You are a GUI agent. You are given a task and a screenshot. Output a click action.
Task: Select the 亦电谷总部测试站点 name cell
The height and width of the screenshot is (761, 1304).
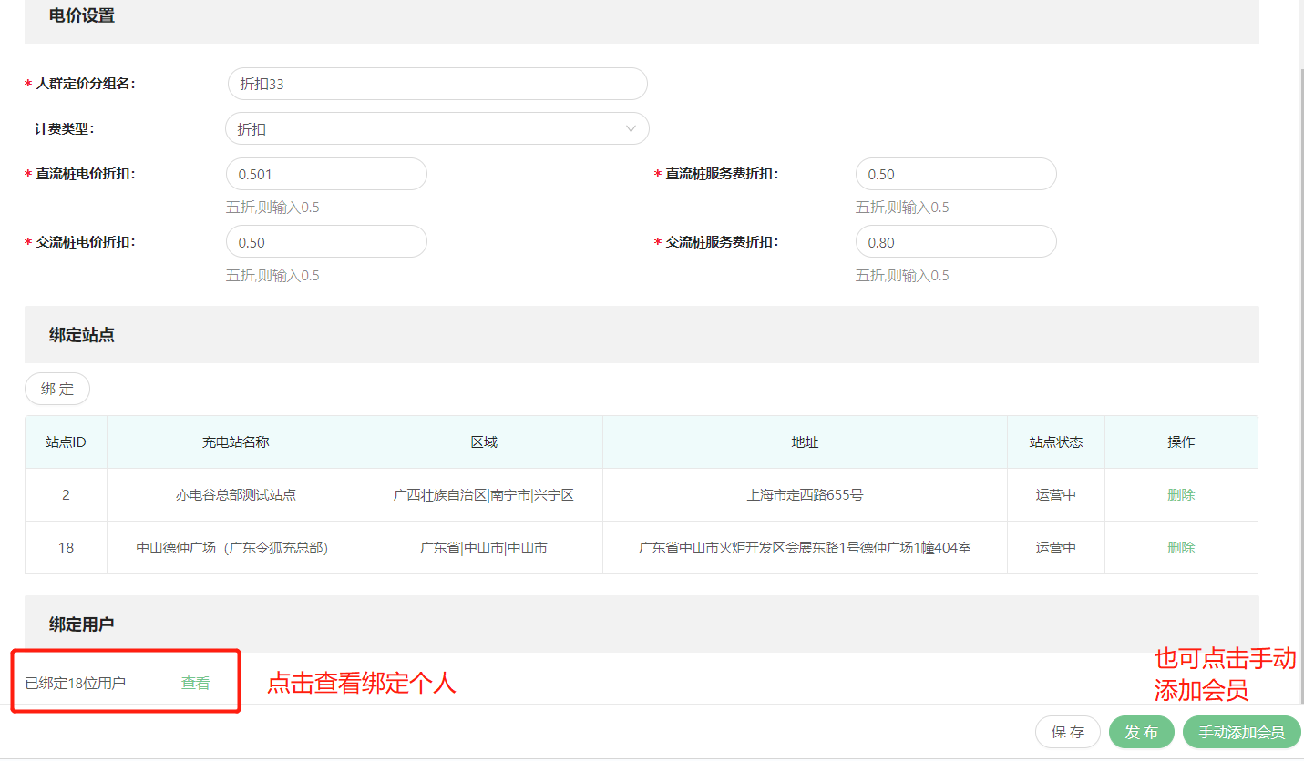coord(235,495)
